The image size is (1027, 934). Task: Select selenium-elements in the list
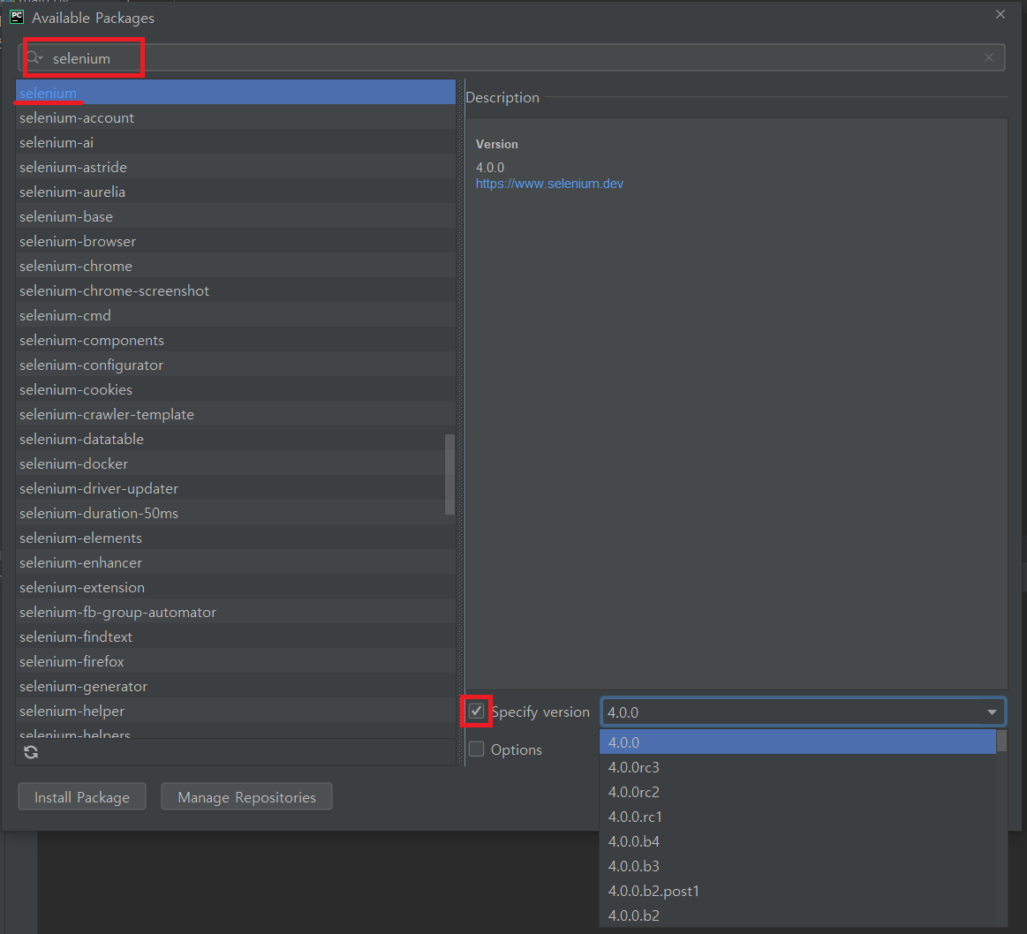pos(235,538)
